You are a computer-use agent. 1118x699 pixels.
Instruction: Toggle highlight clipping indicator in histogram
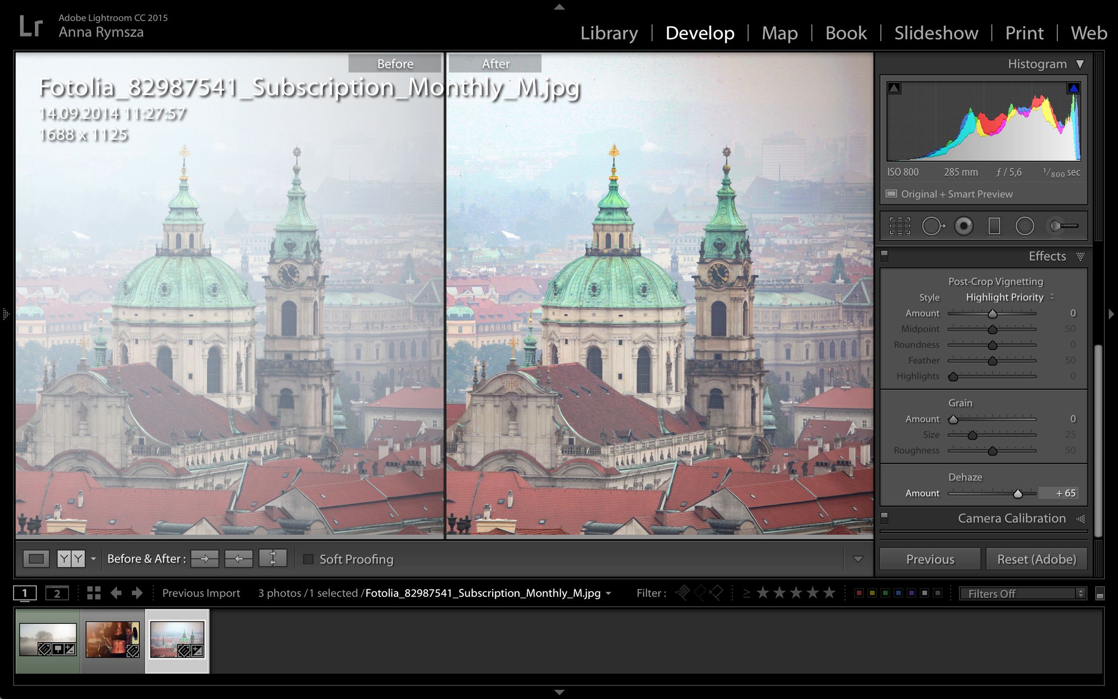pos(1073,88)
